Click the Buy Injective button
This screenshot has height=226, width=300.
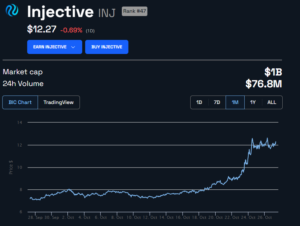tap(107, 47)
